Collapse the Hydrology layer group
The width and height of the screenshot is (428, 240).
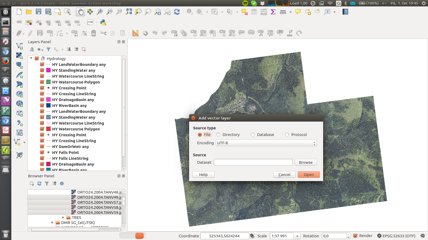(x=31, y=58)
